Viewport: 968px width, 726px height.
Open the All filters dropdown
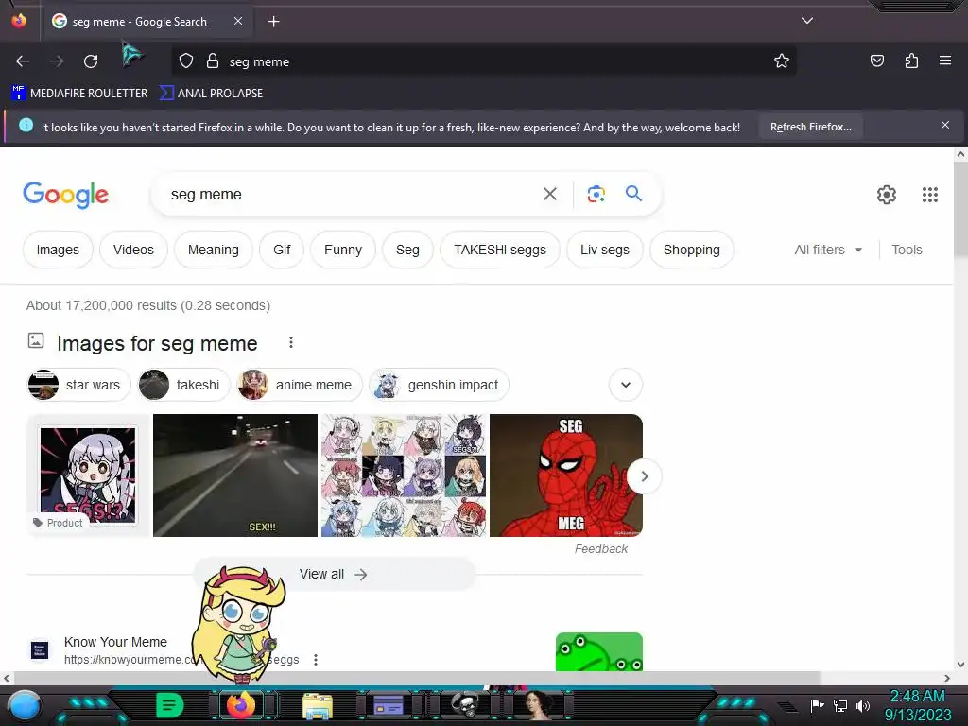[x=828, y=250]
